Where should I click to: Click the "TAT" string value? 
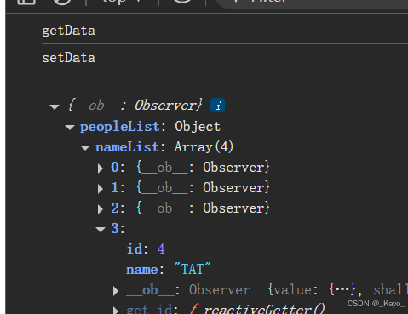pos(192,269)
